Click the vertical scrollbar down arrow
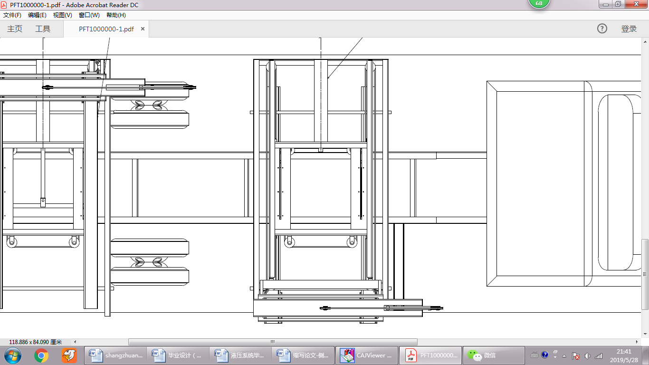The height and width of the screenshot is (365, 649). (645, 334)
